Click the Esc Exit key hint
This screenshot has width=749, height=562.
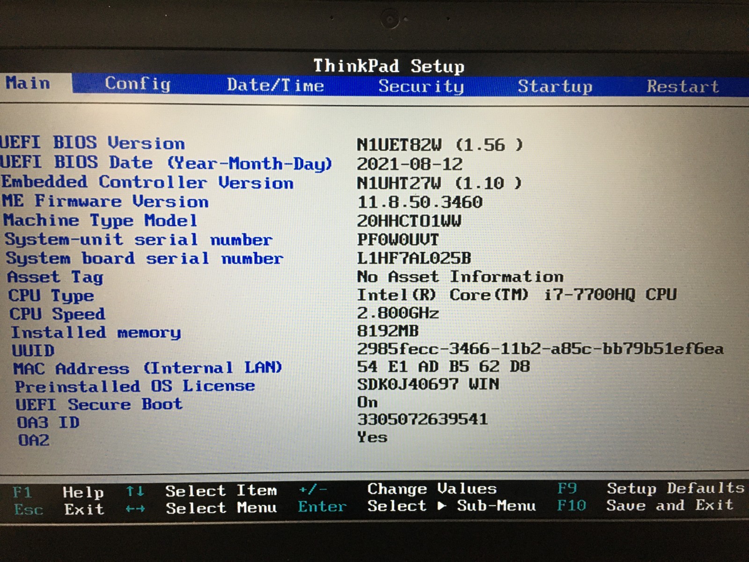59,509
